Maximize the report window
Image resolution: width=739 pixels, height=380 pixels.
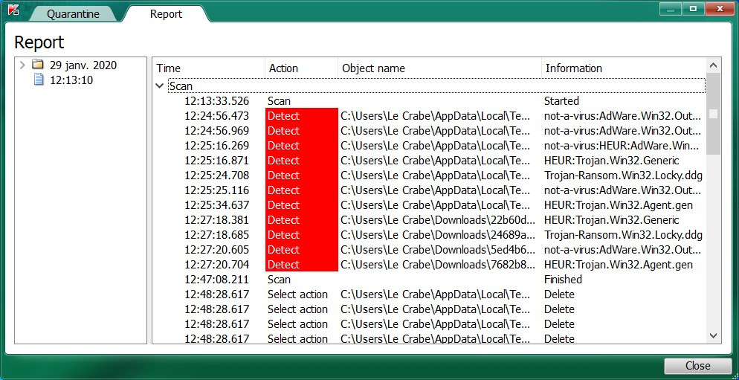[x=694, y=8]
